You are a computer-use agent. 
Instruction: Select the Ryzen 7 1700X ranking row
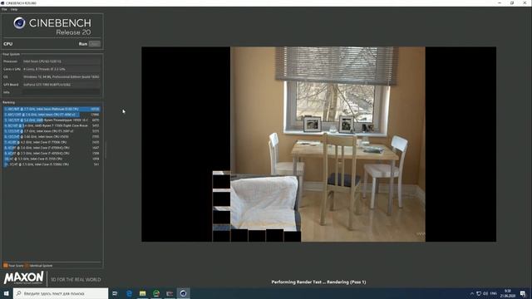point(52,125)
